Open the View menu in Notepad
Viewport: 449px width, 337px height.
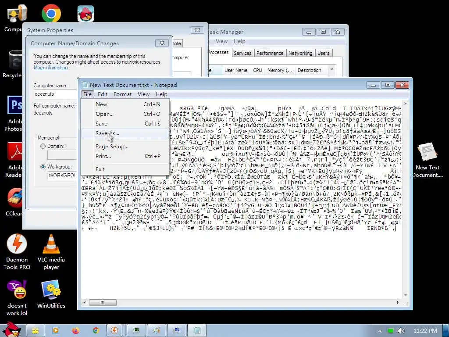pos(143,94)
